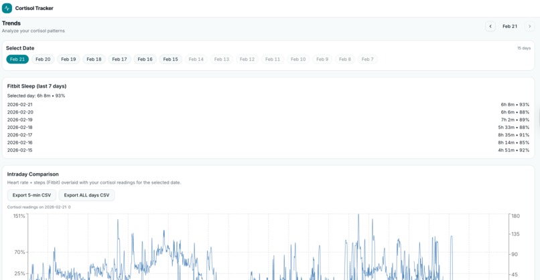This screenshot has height=280, width=540.
Task: Click the Fitbit Sleep (last 7 days) heading
Action: (37, 86)
